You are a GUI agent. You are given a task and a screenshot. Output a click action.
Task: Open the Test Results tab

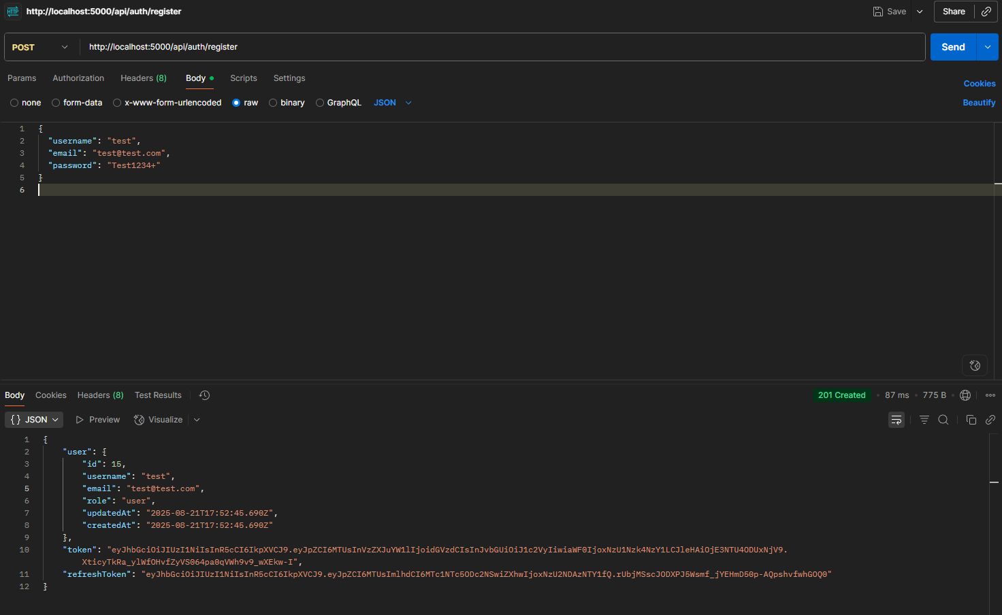[x=158, y=395]
